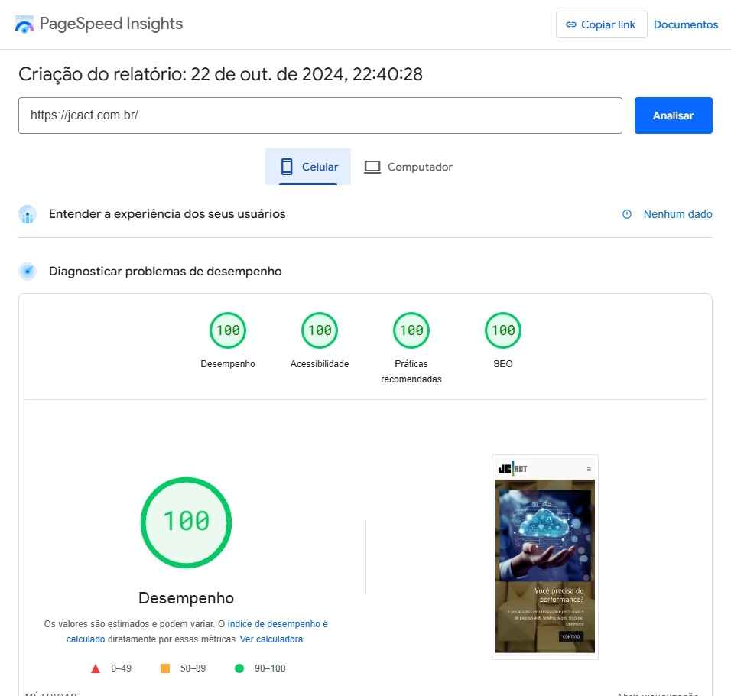The height and width of the screenshot is (696, 731).
Task: Click the Nenhum dado text
Action: 677,214
